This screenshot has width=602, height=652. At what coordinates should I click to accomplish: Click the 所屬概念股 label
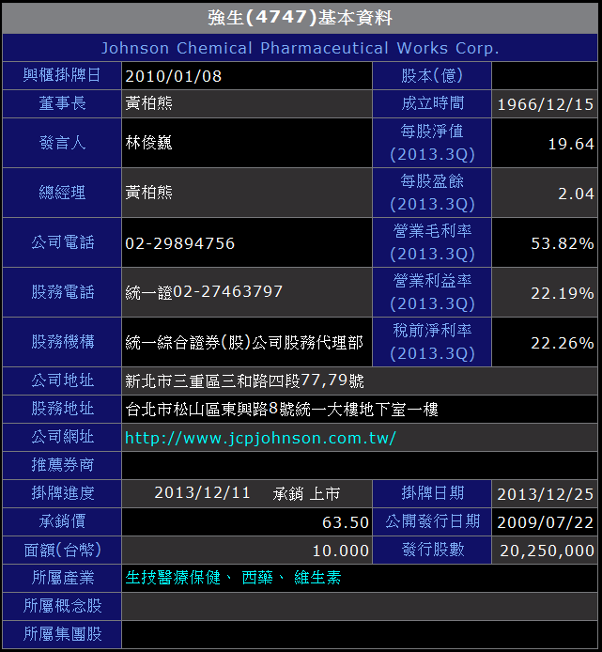coord(62,606)
